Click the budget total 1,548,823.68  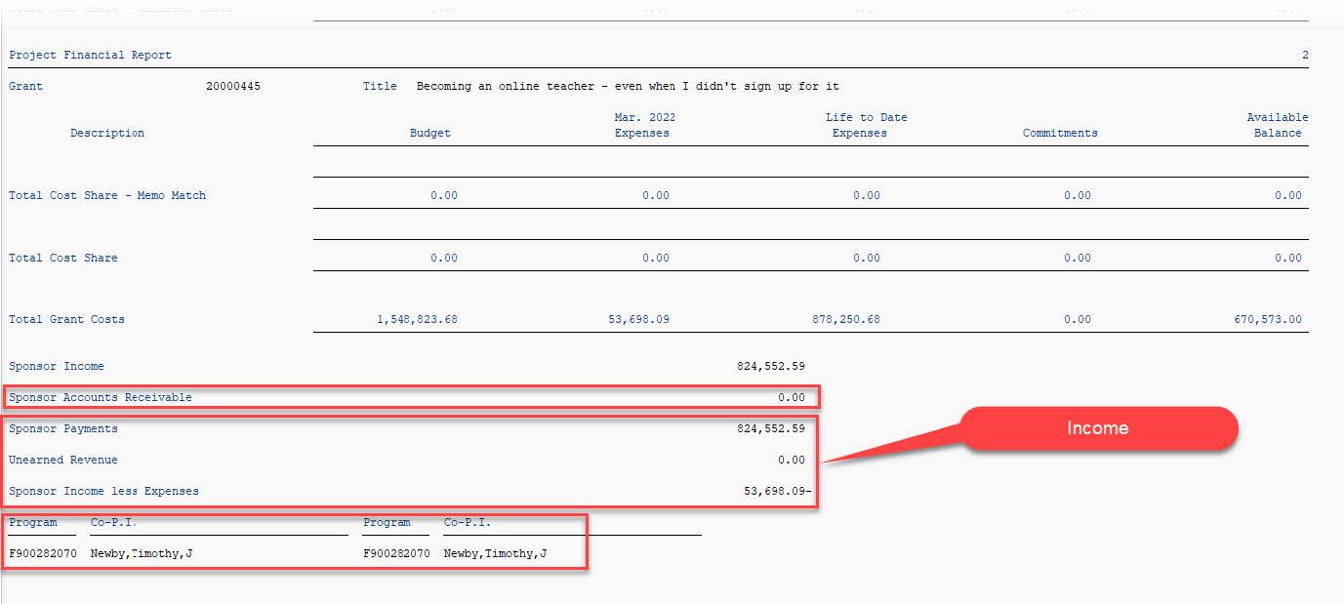click(x=417, y=319)
